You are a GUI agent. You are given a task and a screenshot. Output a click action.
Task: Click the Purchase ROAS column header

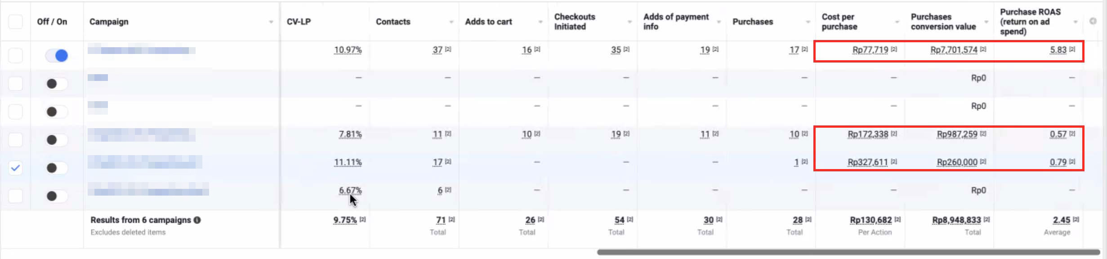(x=1030, y=22)
